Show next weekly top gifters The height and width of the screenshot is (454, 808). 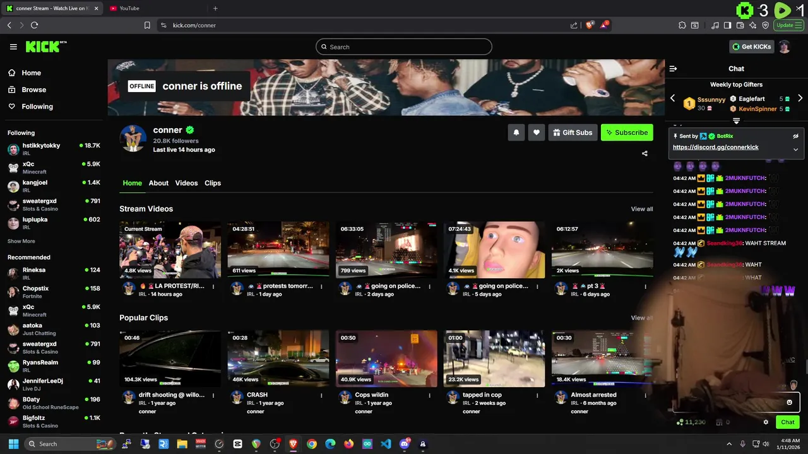point(800,99)
